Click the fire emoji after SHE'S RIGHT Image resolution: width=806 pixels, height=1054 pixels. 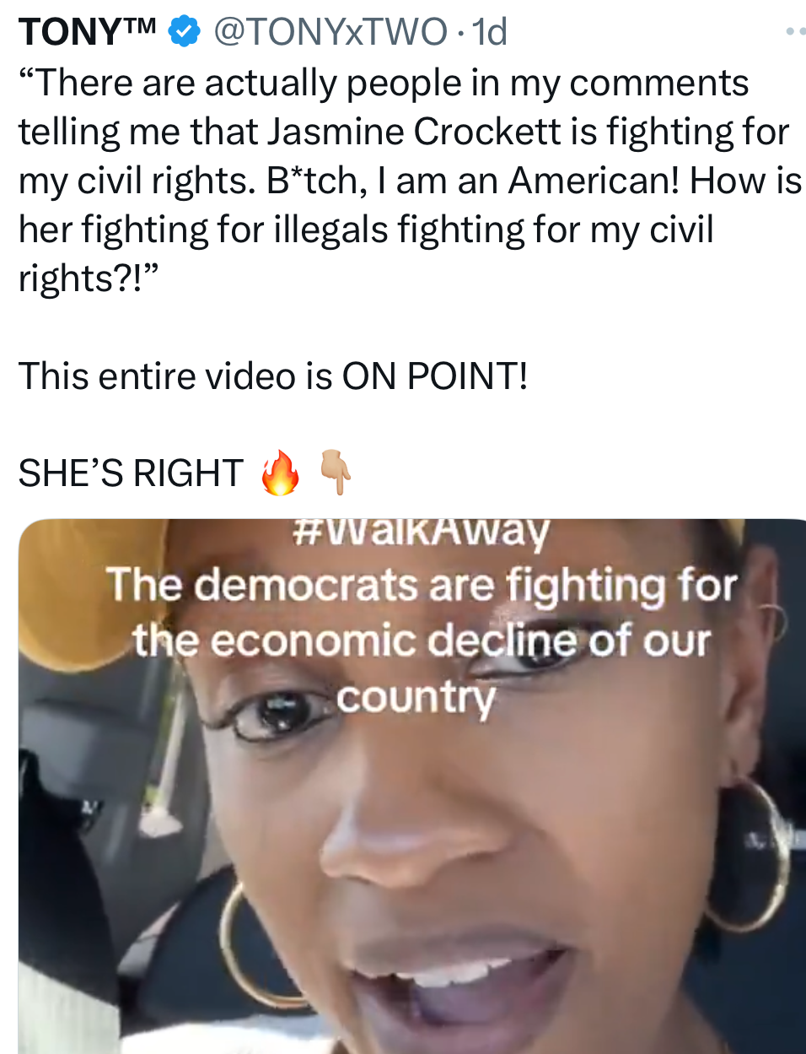(280, 473)
